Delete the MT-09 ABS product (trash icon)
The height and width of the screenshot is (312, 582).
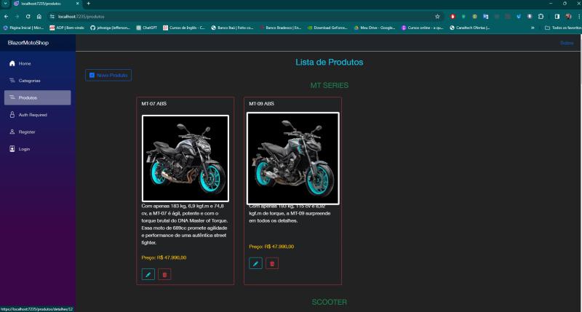tap(272, 263)
